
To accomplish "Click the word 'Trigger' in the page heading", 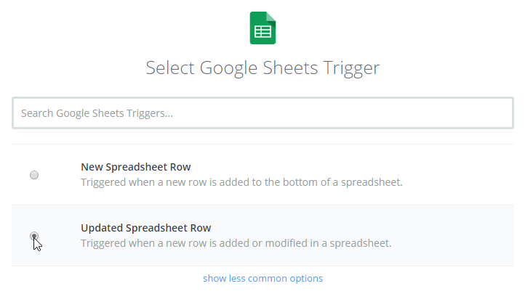I will click(351, 68).
